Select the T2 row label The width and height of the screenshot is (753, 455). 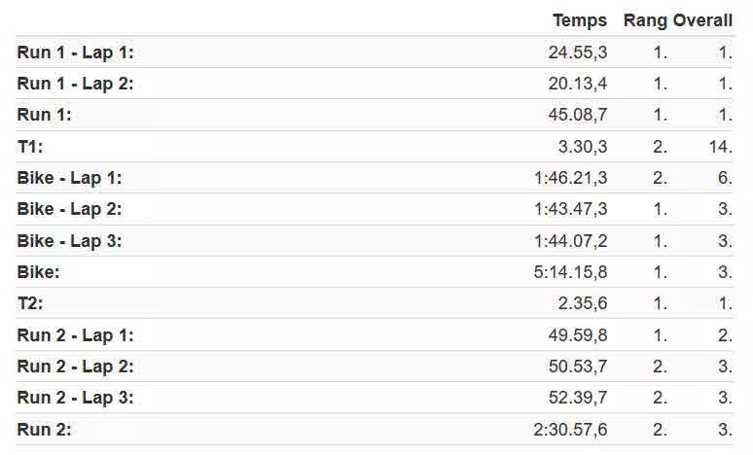point(30,303)
